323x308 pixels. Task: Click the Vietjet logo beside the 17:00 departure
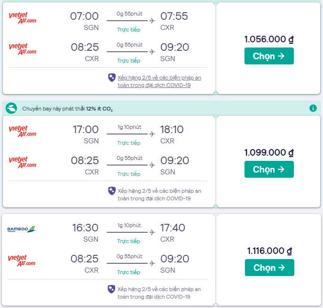(23, 131)
